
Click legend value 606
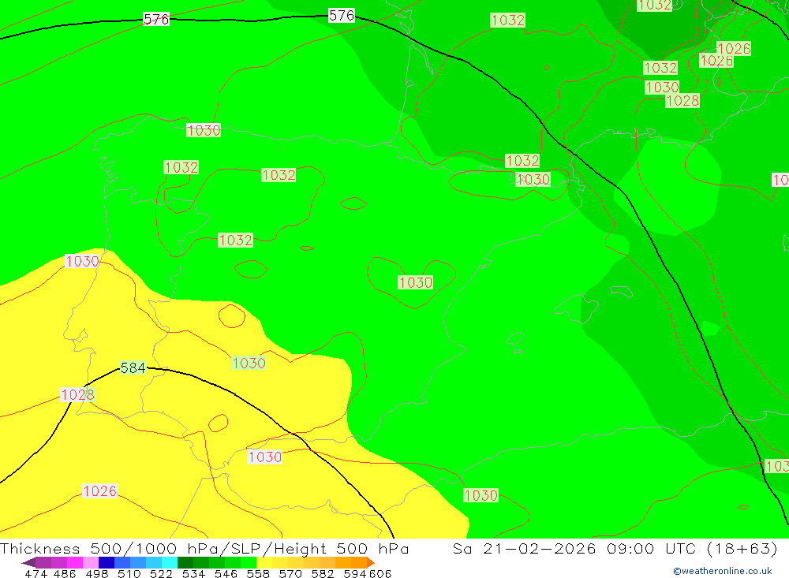click(380, 573)
